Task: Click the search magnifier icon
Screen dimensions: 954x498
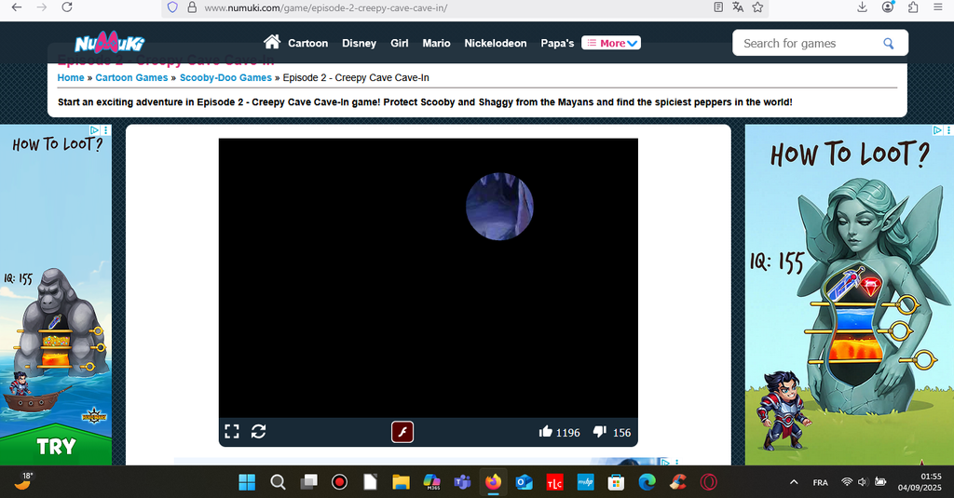Action: [889, 43]
